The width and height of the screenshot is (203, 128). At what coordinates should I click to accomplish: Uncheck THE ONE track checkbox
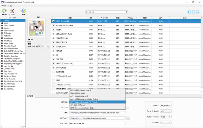(x=53, y=59)
